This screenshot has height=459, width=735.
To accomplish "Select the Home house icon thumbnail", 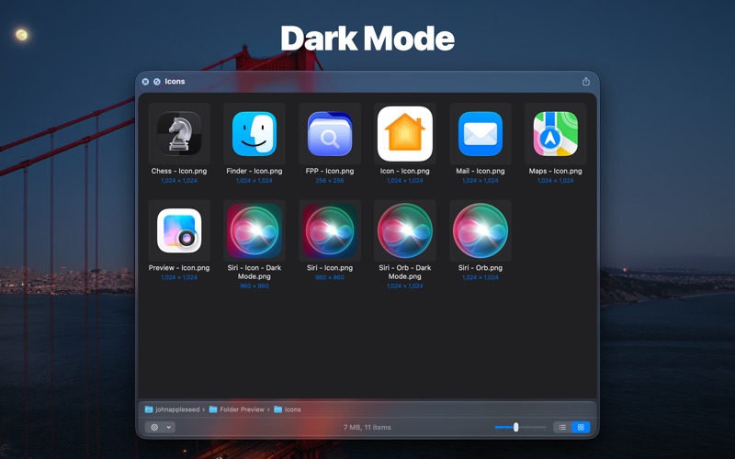I will [x=405, y=134].
